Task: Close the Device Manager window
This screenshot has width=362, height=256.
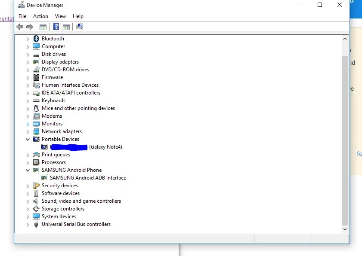Action: pos(339,5)
